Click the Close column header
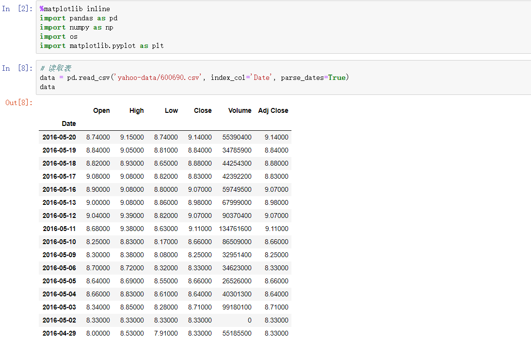Viewport: 531px width, 339px height. click(x=203, y=110)
